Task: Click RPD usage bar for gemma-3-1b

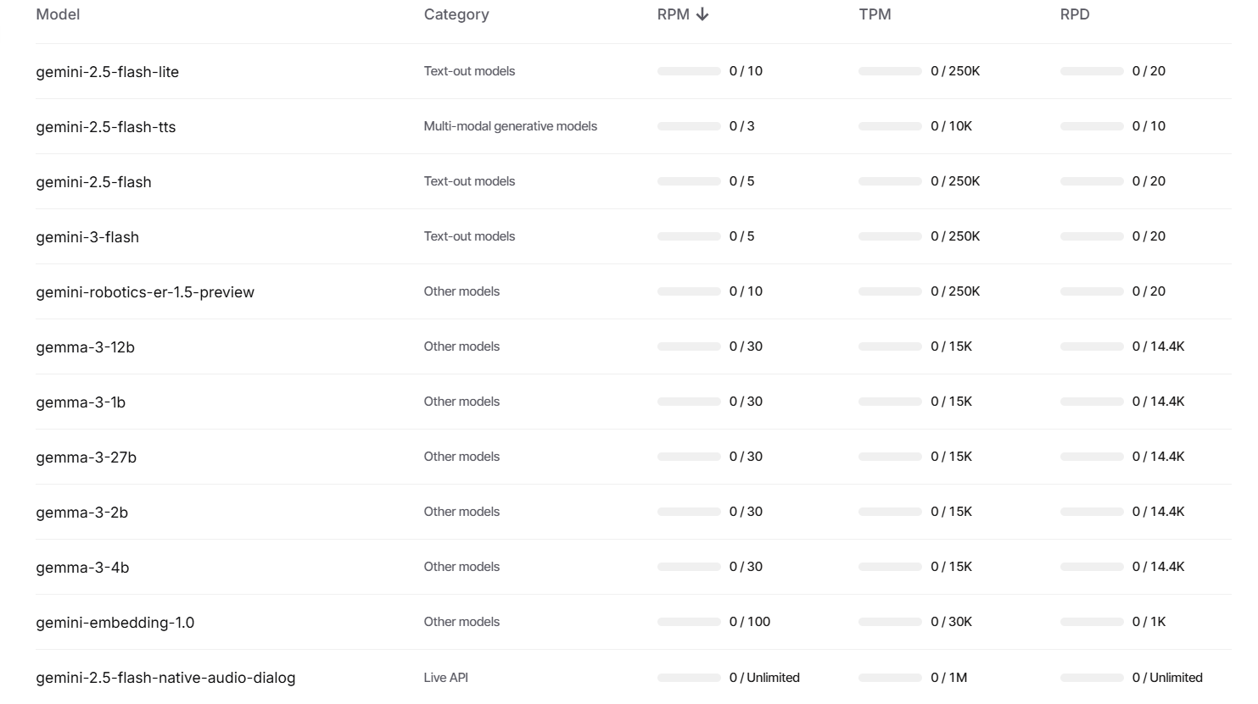Action: tap(1092, 402)
